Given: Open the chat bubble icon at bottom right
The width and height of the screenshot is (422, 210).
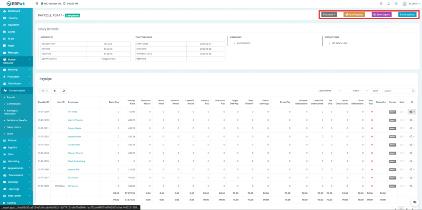Looking at the screenshot, I should tap(415, 202).
